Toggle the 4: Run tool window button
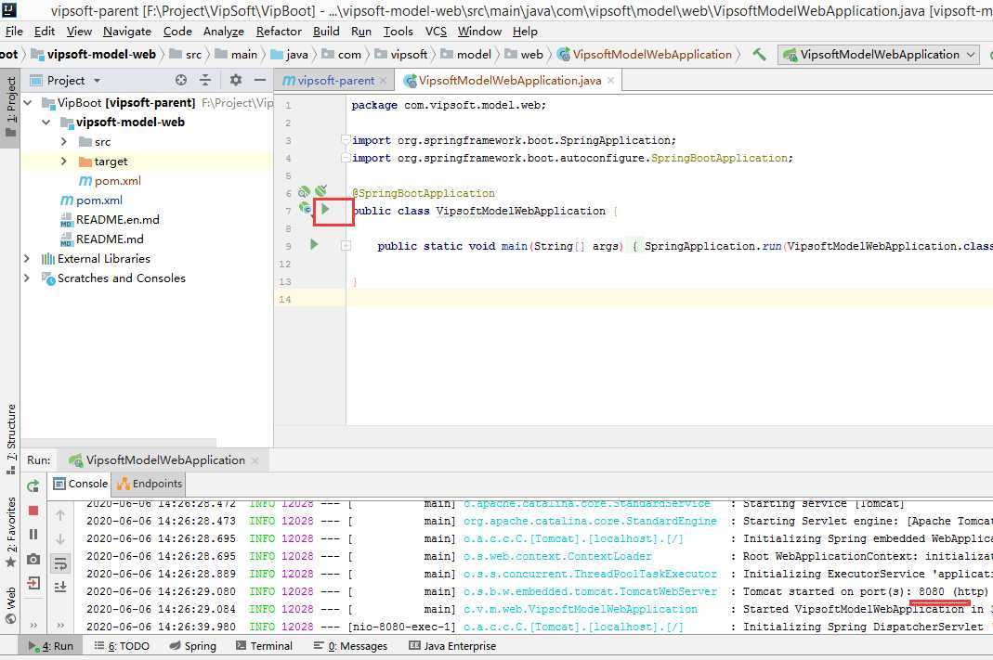This screenshot has height=660, width=993. (51, 646)
